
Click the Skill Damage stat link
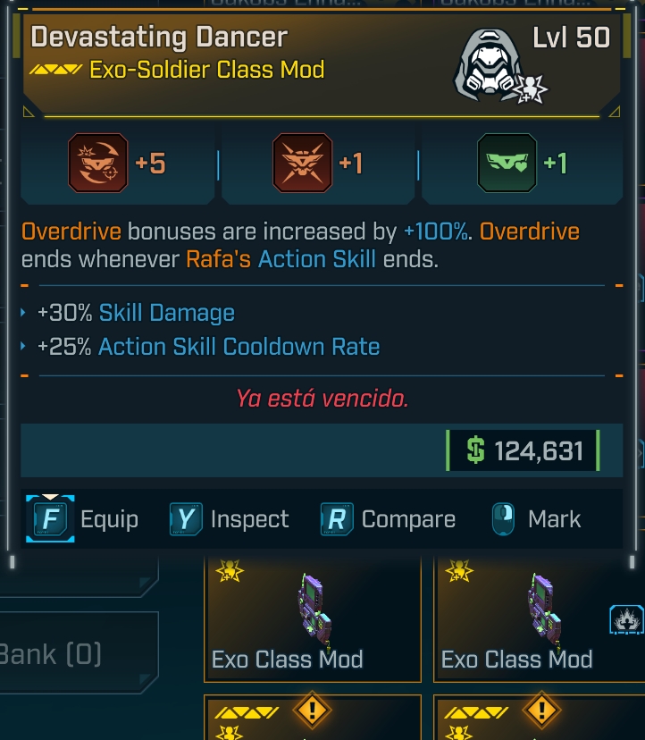pyautogui.click(x=166, y=314)
